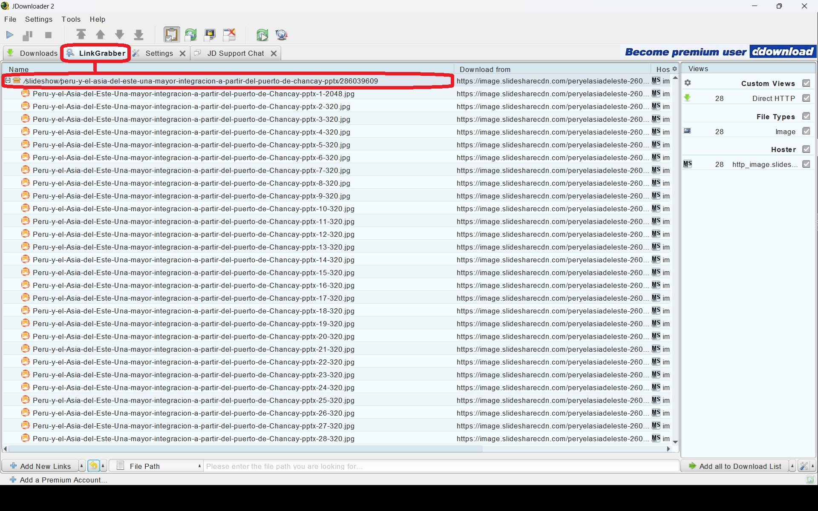Screen dimensions: 818x511
Task: Click the update globe icon in toolbar
Action: (282, 35)
